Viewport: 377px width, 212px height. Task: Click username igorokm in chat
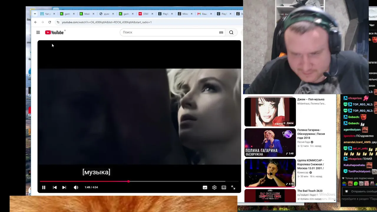[x=349, y=136]
